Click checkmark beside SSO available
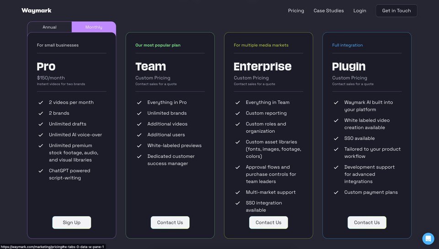439x249 pixels. pos(336,139)
